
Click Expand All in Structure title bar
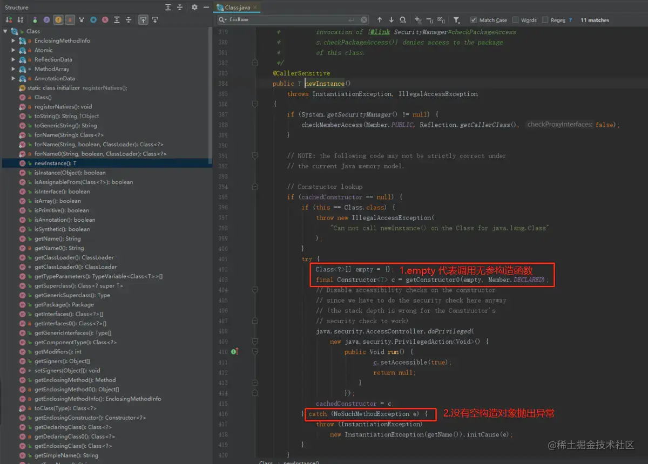[x=168, y=8]
